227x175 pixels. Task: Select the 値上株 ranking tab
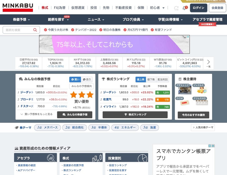[x=141, y=79]
